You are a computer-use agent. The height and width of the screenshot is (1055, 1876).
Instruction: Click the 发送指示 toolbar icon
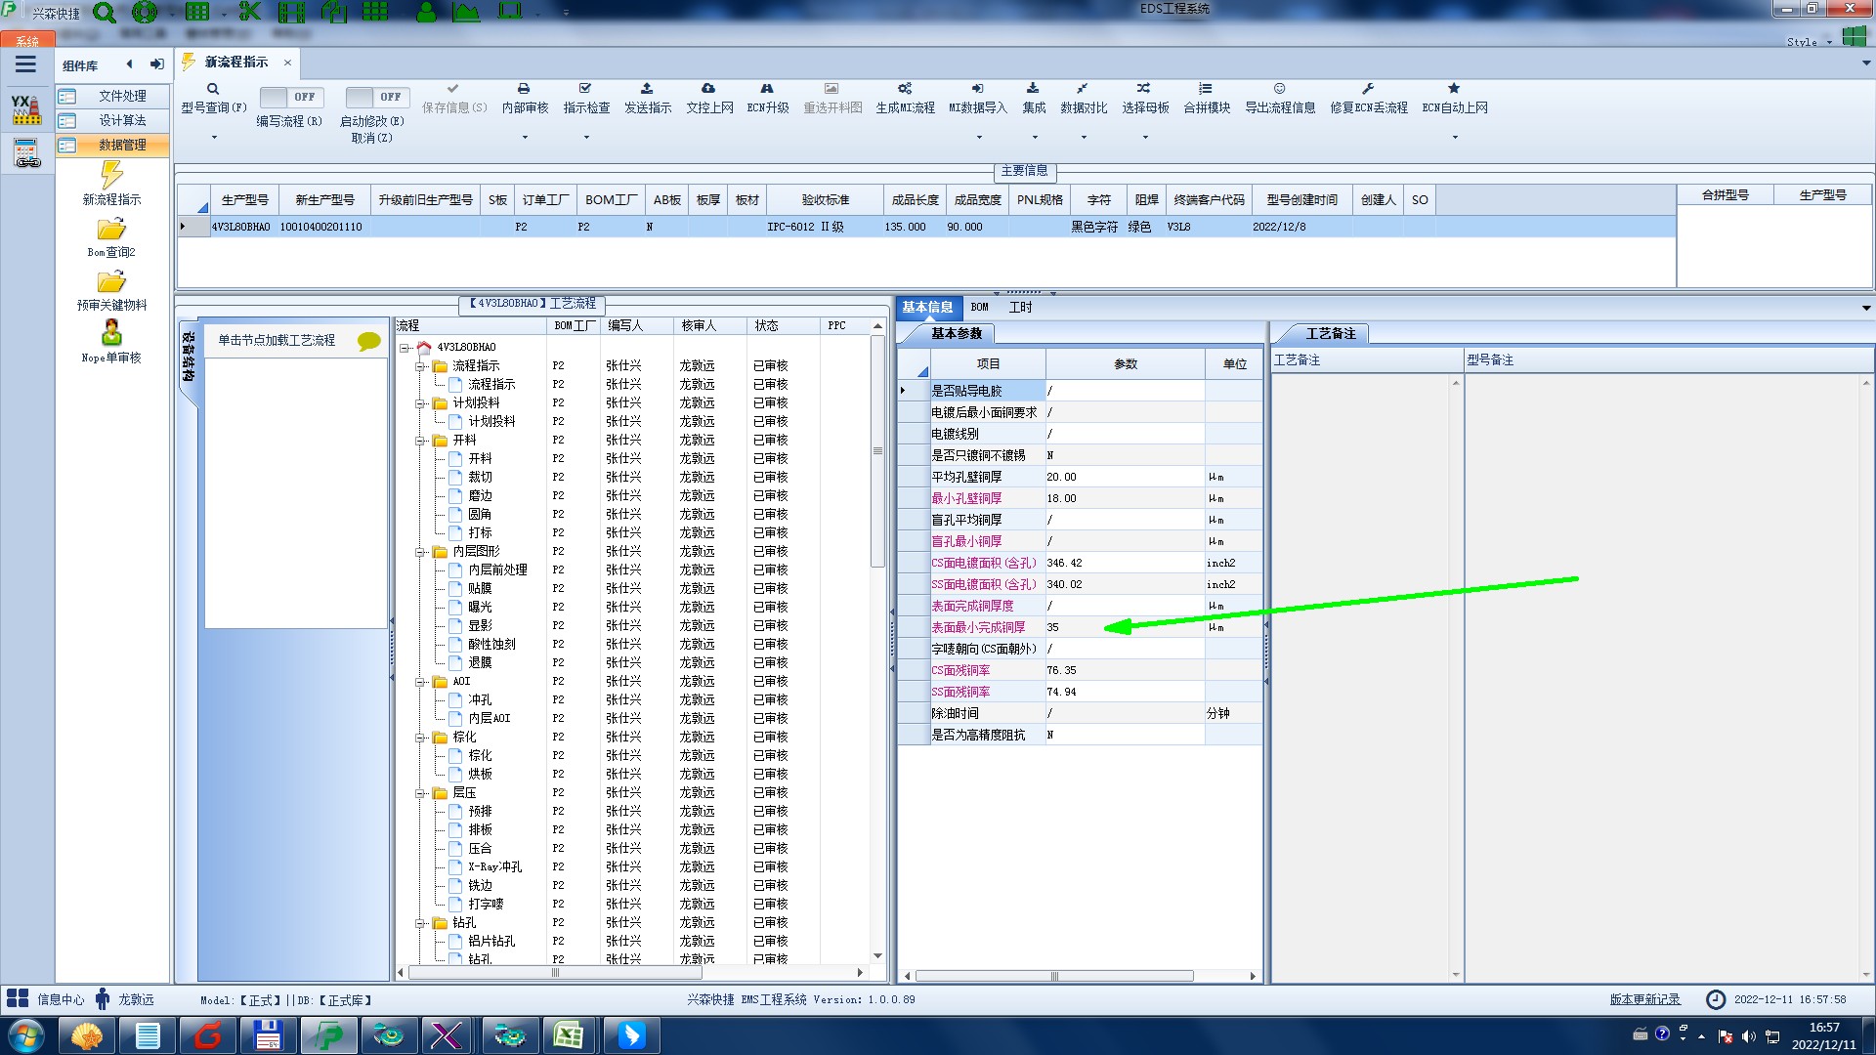tap(647, 89)
